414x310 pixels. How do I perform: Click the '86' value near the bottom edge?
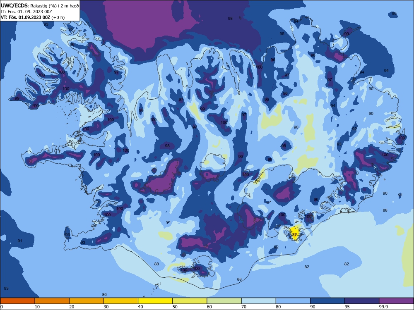pos(104,294)
